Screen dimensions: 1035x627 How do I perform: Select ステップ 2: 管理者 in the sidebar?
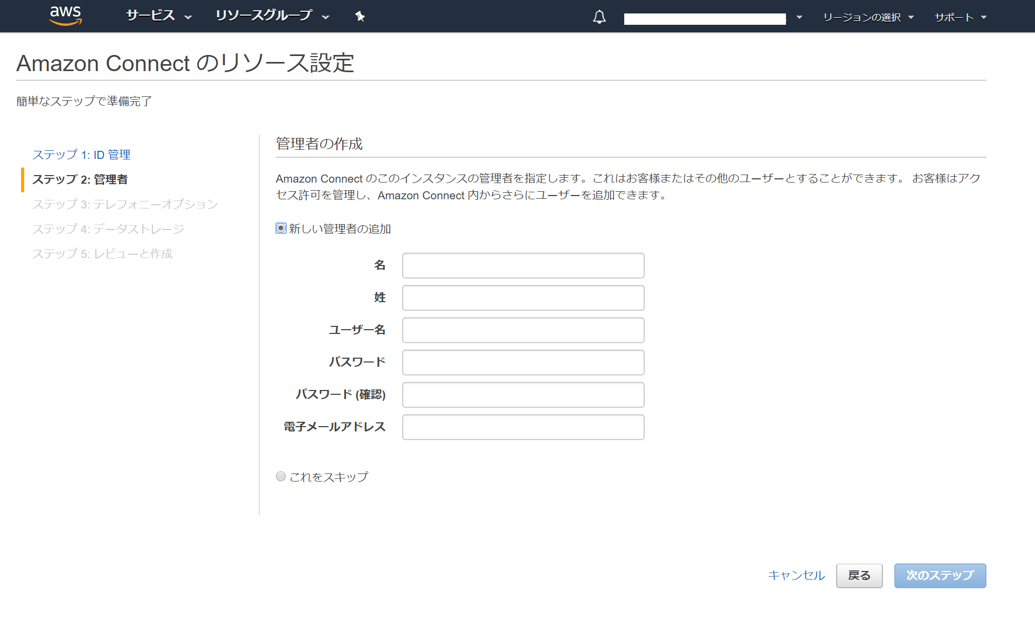point(80,179)
